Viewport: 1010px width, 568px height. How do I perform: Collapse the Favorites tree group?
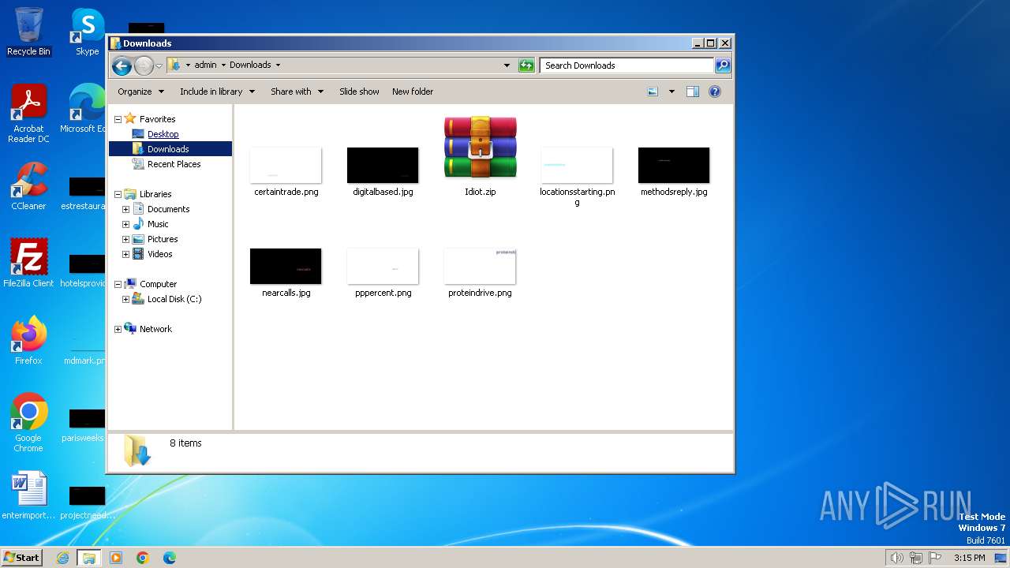[118, 119]
